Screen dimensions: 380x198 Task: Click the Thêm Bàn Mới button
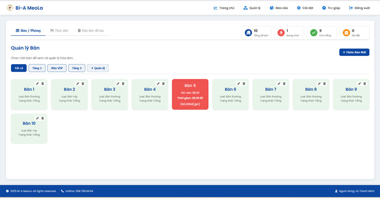354,52
